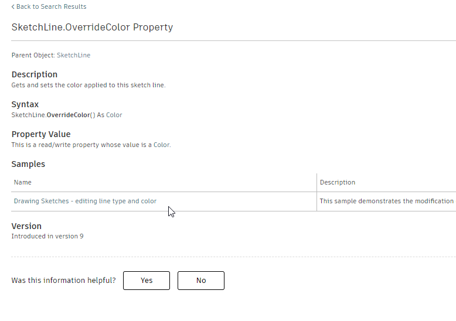Click the Version heading
Screen dimensions: 456x321
[26, 226]
